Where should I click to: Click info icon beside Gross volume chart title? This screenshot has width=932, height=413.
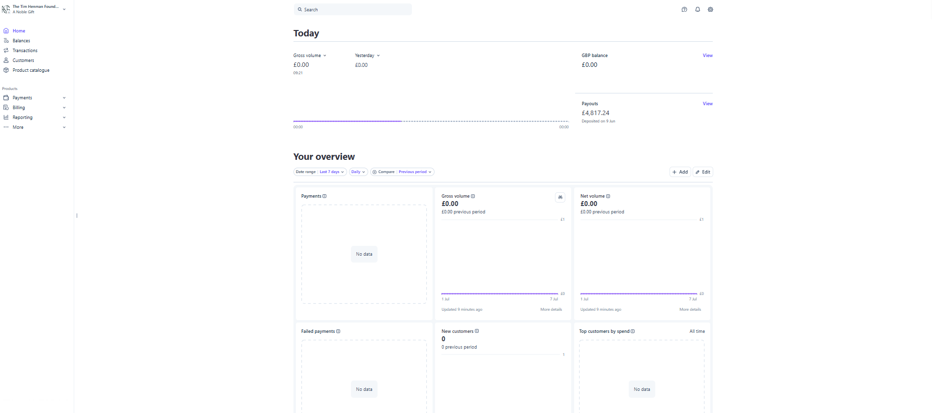tap(473, 196)
